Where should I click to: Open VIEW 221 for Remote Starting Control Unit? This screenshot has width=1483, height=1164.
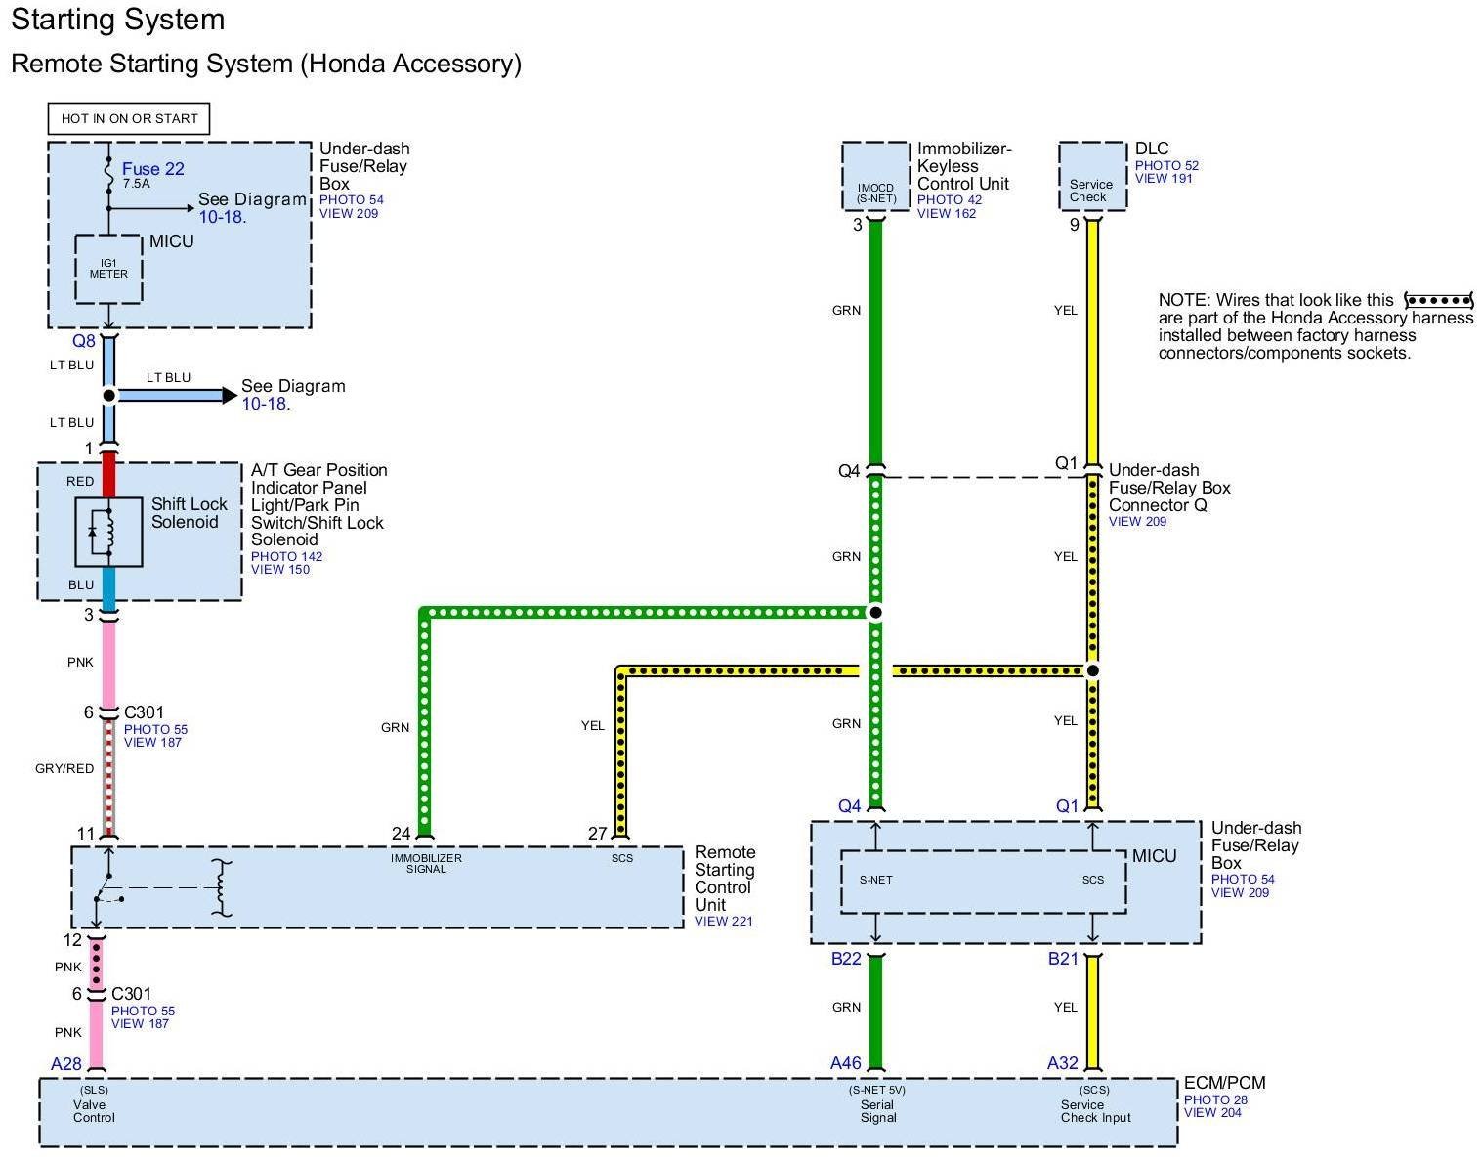[723, 921]
